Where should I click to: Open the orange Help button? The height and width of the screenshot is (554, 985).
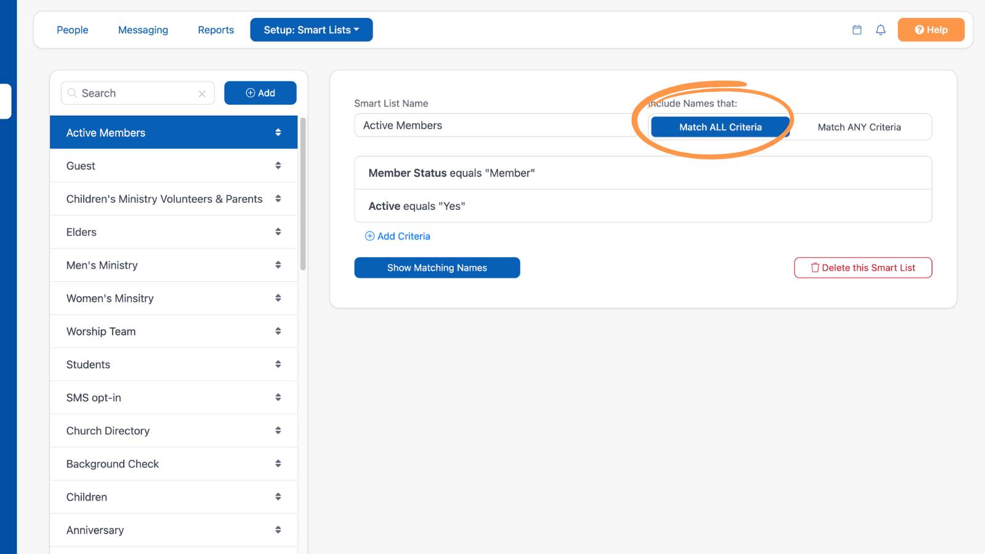(x=931, y=30)
